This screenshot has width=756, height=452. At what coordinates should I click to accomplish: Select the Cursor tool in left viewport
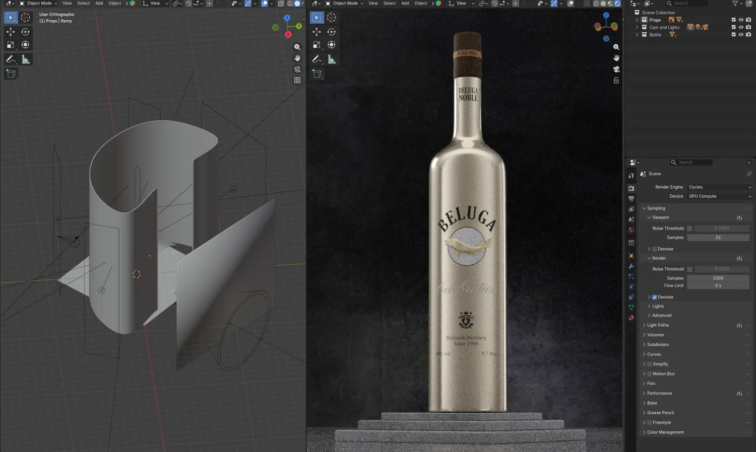(x=25, y=18)
